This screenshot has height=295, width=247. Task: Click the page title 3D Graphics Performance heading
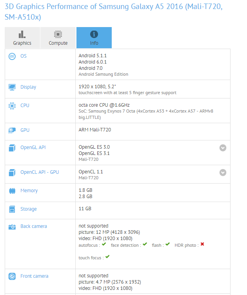[114, 12]
